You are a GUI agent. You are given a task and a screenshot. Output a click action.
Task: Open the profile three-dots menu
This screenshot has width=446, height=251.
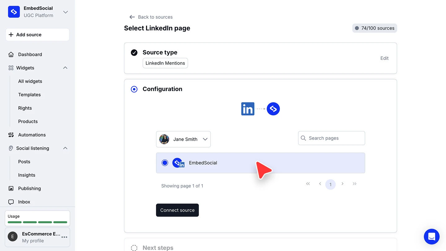point(64,237)
